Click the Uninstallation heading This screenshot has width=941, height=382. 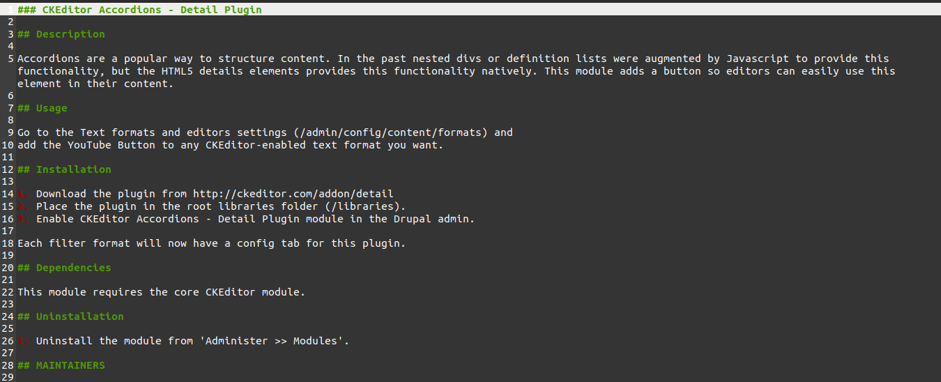click(x=79, y=316)
